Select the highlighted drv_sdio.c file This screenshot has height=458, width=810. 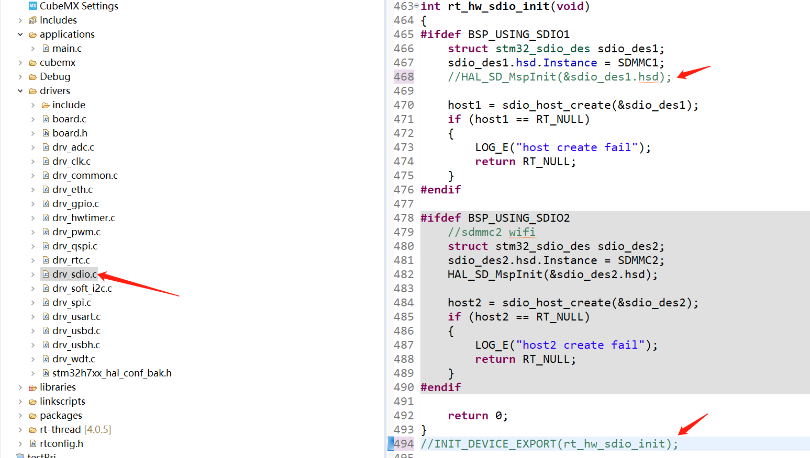(75, 274)
